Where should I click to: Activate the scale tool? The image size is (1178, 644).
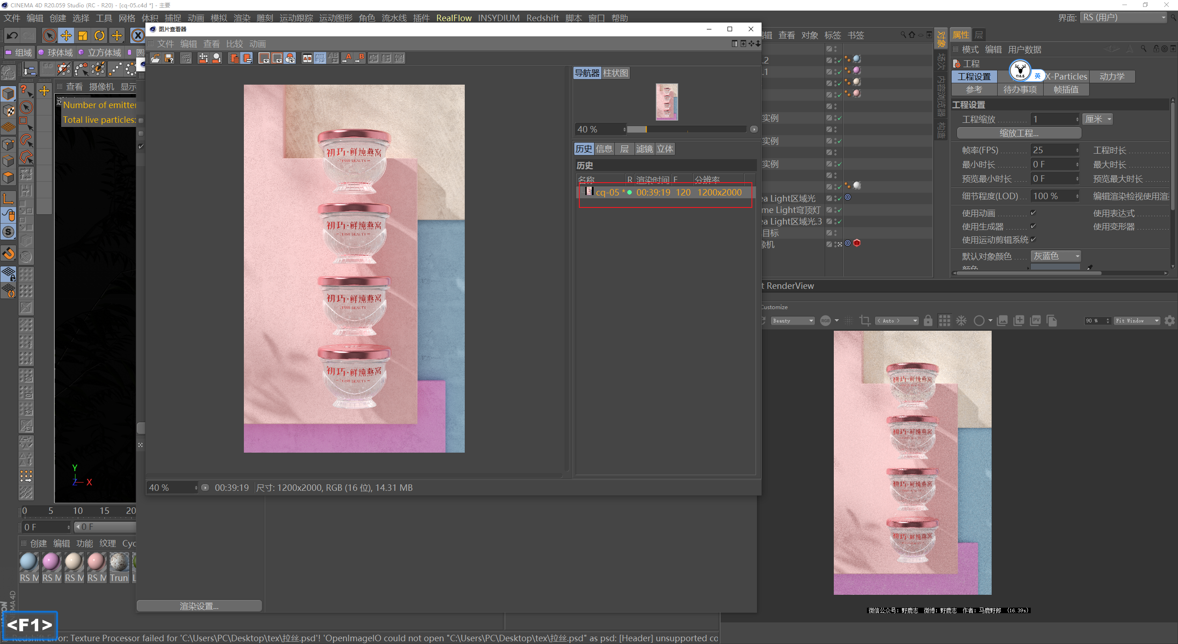(83, 35)
